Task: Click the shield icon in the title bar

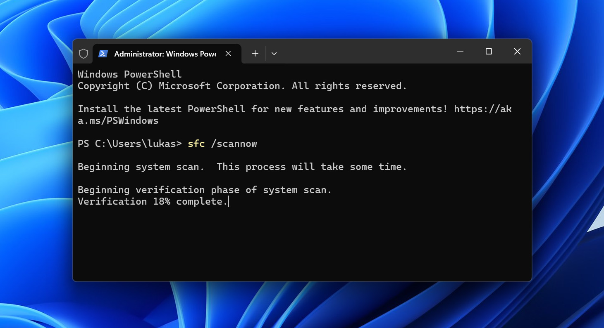Action: [84, 54]
